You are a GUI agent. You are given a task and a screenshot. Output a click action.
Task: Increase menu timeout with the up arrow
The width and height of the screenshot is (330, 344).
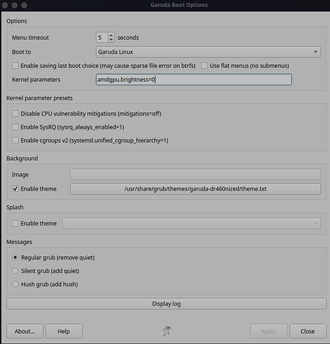(x=111, y=35)
